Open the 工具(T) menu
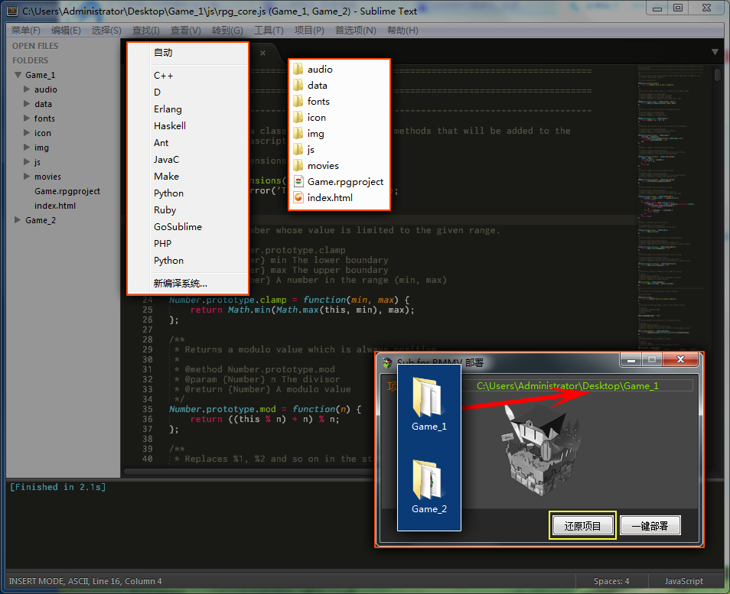Image resolution: width=730 pixels, height=594 pixels. 269,31
